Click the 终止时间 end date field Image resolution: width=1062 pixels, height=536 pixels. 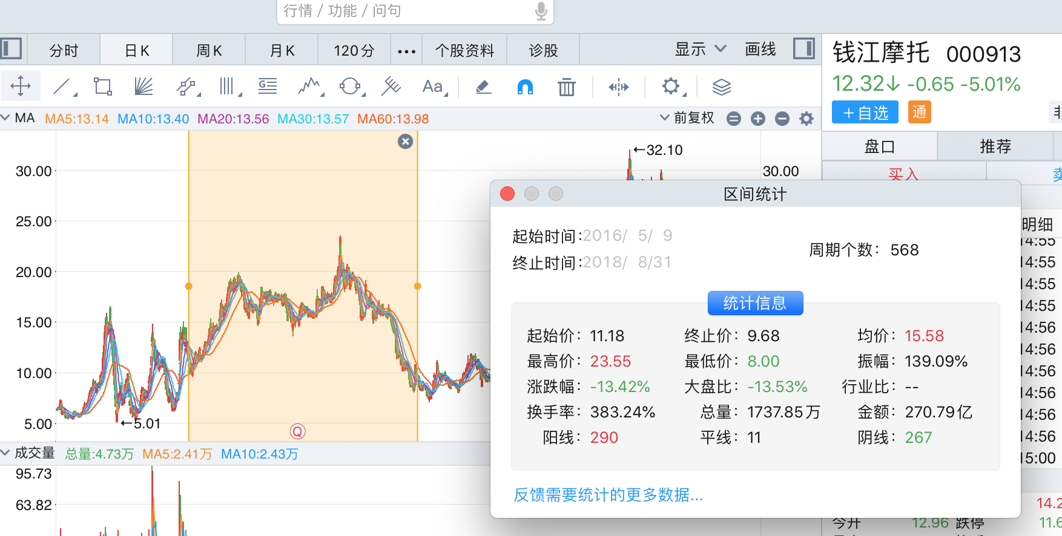click(627, 262)
